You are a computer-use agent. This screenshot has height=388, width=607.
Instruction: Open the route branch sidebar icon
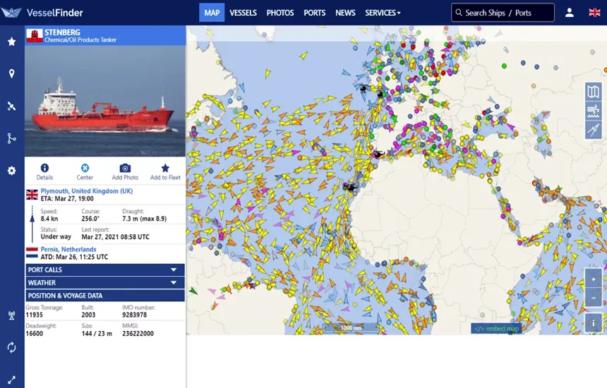tap(11, 138)
